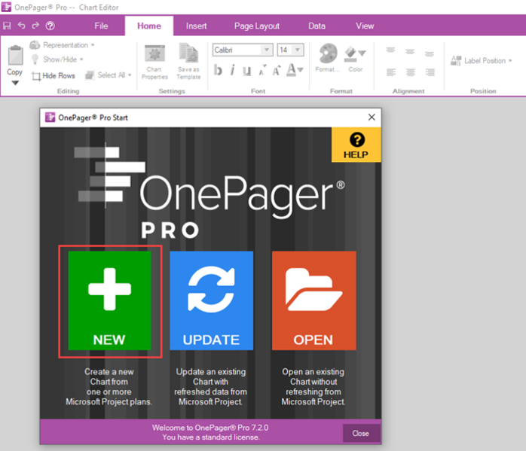This screenshot has width=526, height=451.
Task: Click the OnePager app icon in the title bar
Action: pos(6,7)
